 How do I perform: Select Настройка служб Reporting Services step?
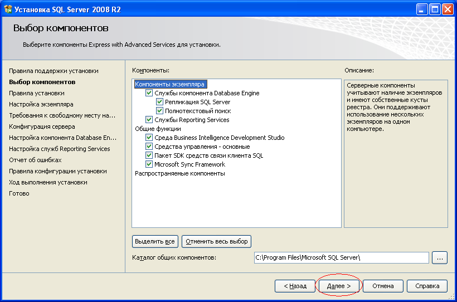pyautogui.click(x=60, y=149)
